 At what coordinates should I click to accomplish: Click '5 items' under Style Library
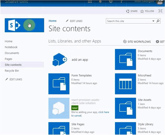[142, 128]
